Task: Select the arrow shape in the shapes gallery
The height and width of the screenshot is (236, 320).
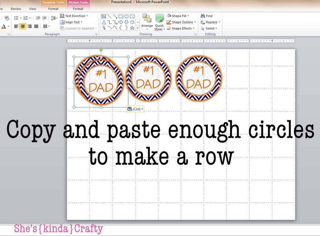Action: [x=122, y=22]
